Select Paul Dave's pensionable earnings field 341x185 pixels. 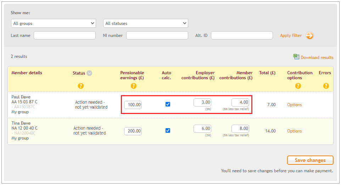[x=133, y=105]
